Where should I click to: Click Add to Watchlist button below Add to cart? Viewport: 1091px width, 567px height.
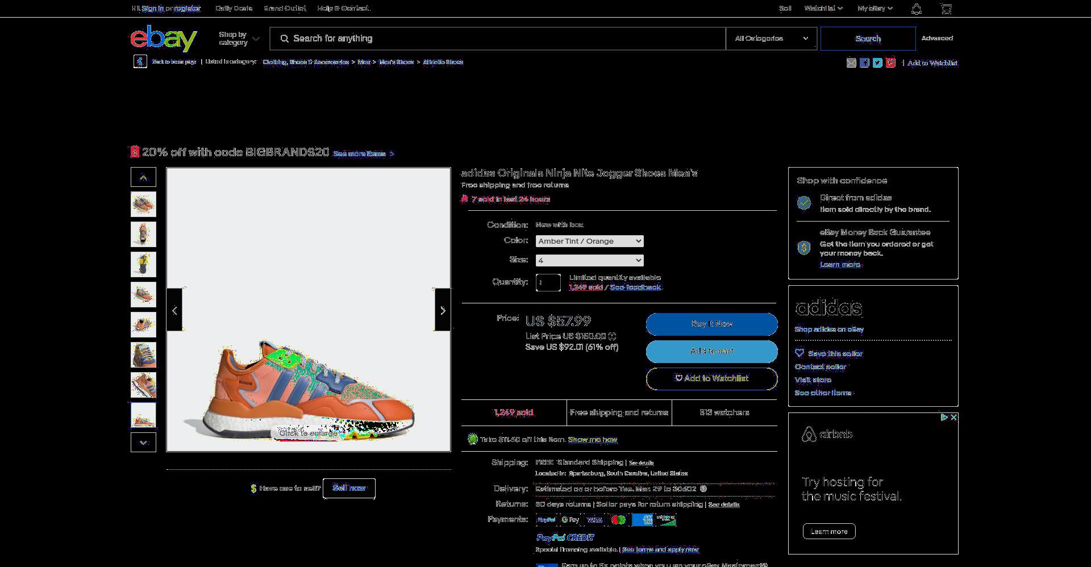[x=711, y=378]
